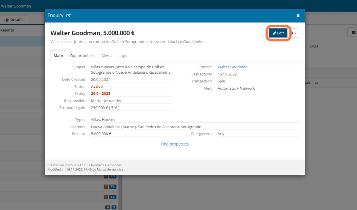Image resolution: width=357 pixels, height=210 pixels.
Task: Select the Main tab
Action: (58, 56)
